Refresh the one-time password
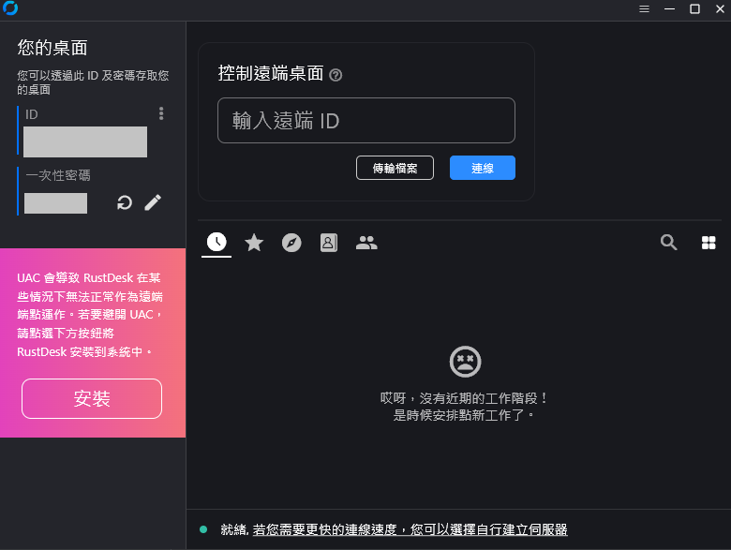The width and height of the screenshot is (731, 550). point(125,202)
